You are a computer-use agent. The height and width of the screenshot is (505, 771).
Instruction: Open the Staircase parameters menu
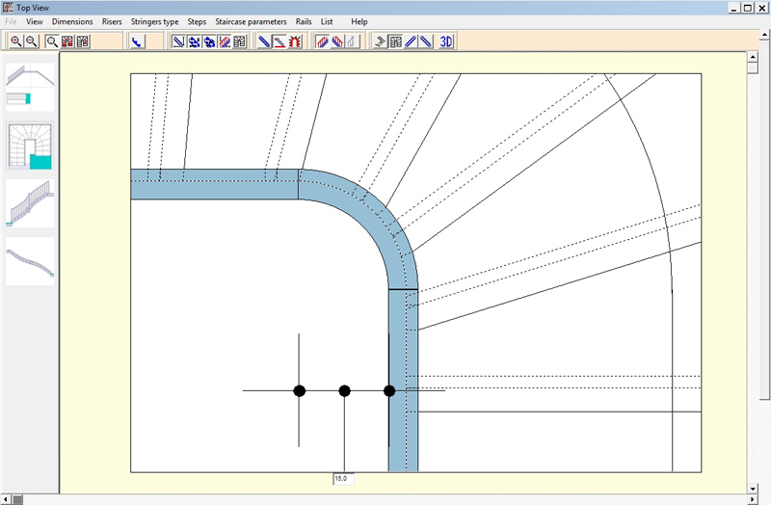[x=251, y=21]
